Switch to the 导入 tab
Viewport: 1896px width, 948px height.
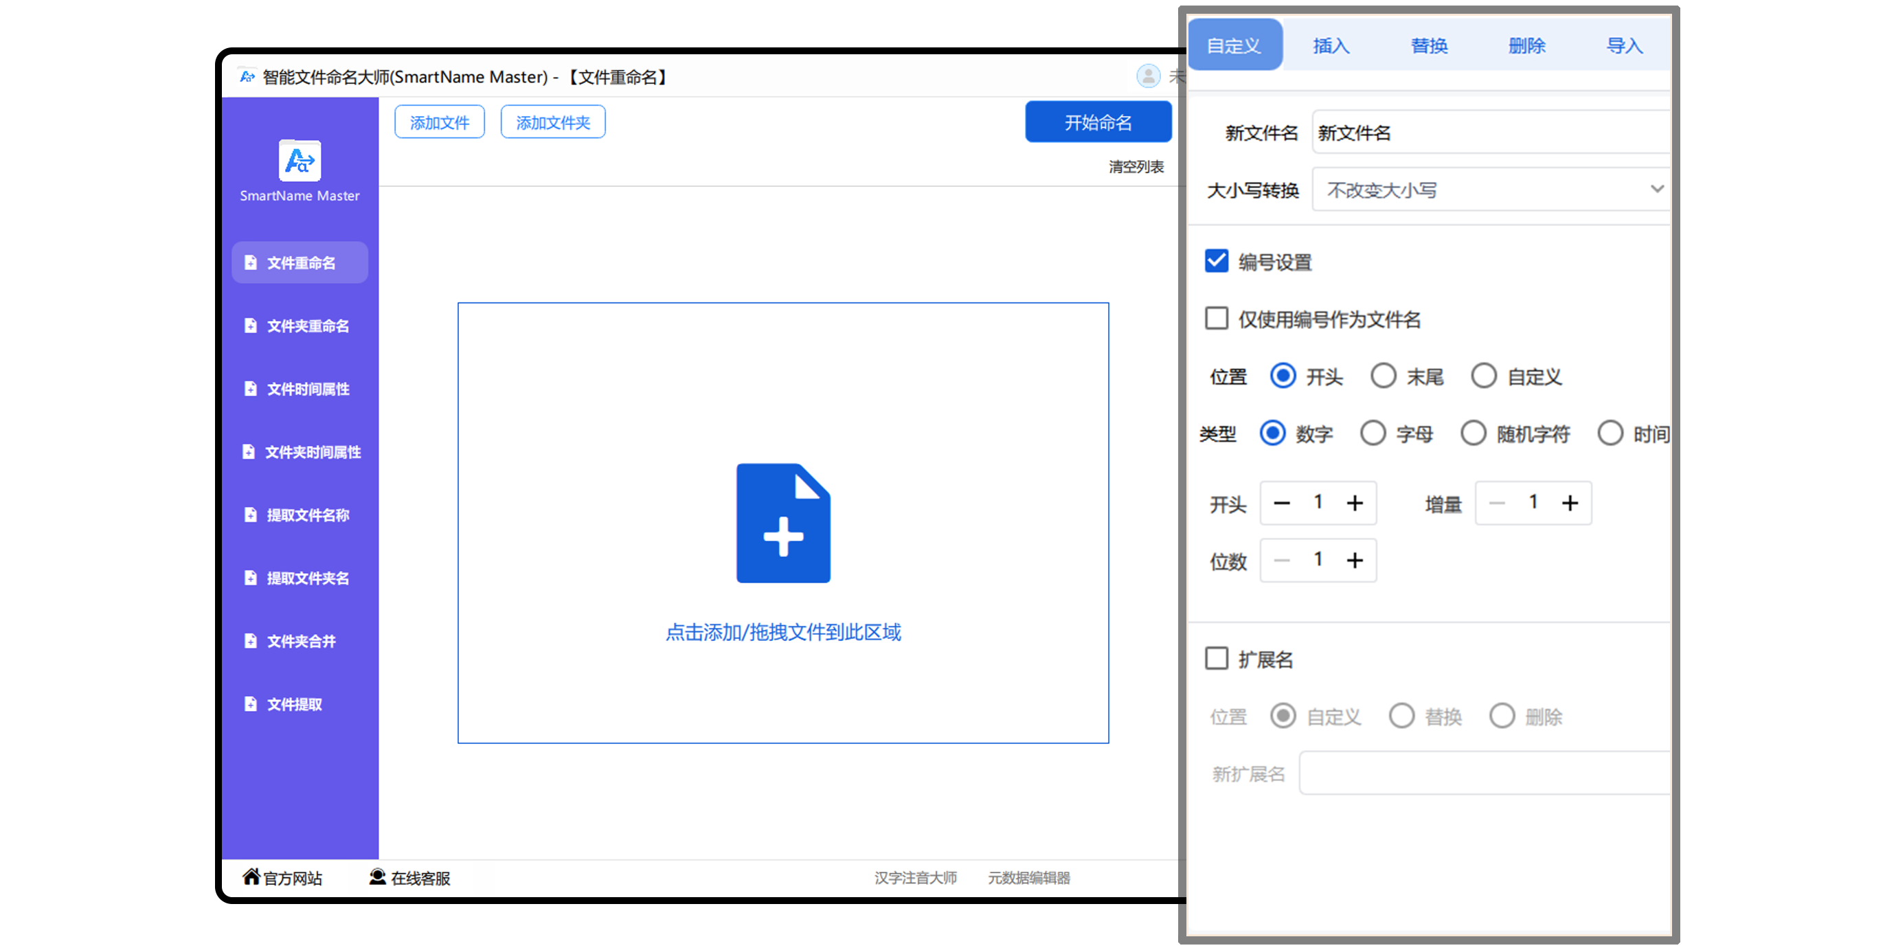(1624, 45)
